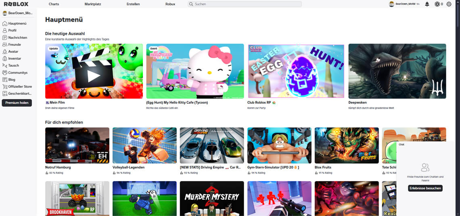Open the Charts tab
Screen dimensions: 460x216
click(54, 4)
